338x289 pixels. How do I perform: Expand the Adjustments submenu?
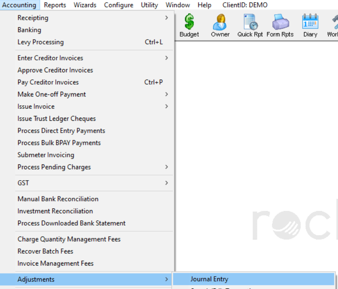click(87, 279)
